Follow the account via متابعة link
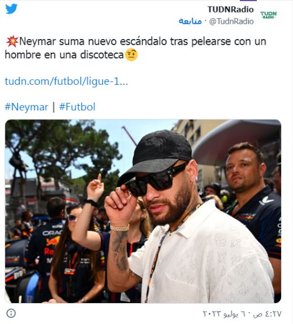The height and width of the screenshot is (324, 293). click(x=190, y=21)
